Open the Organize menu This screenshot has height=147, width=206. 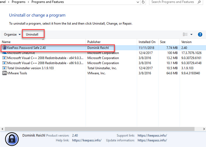[12, 34]
